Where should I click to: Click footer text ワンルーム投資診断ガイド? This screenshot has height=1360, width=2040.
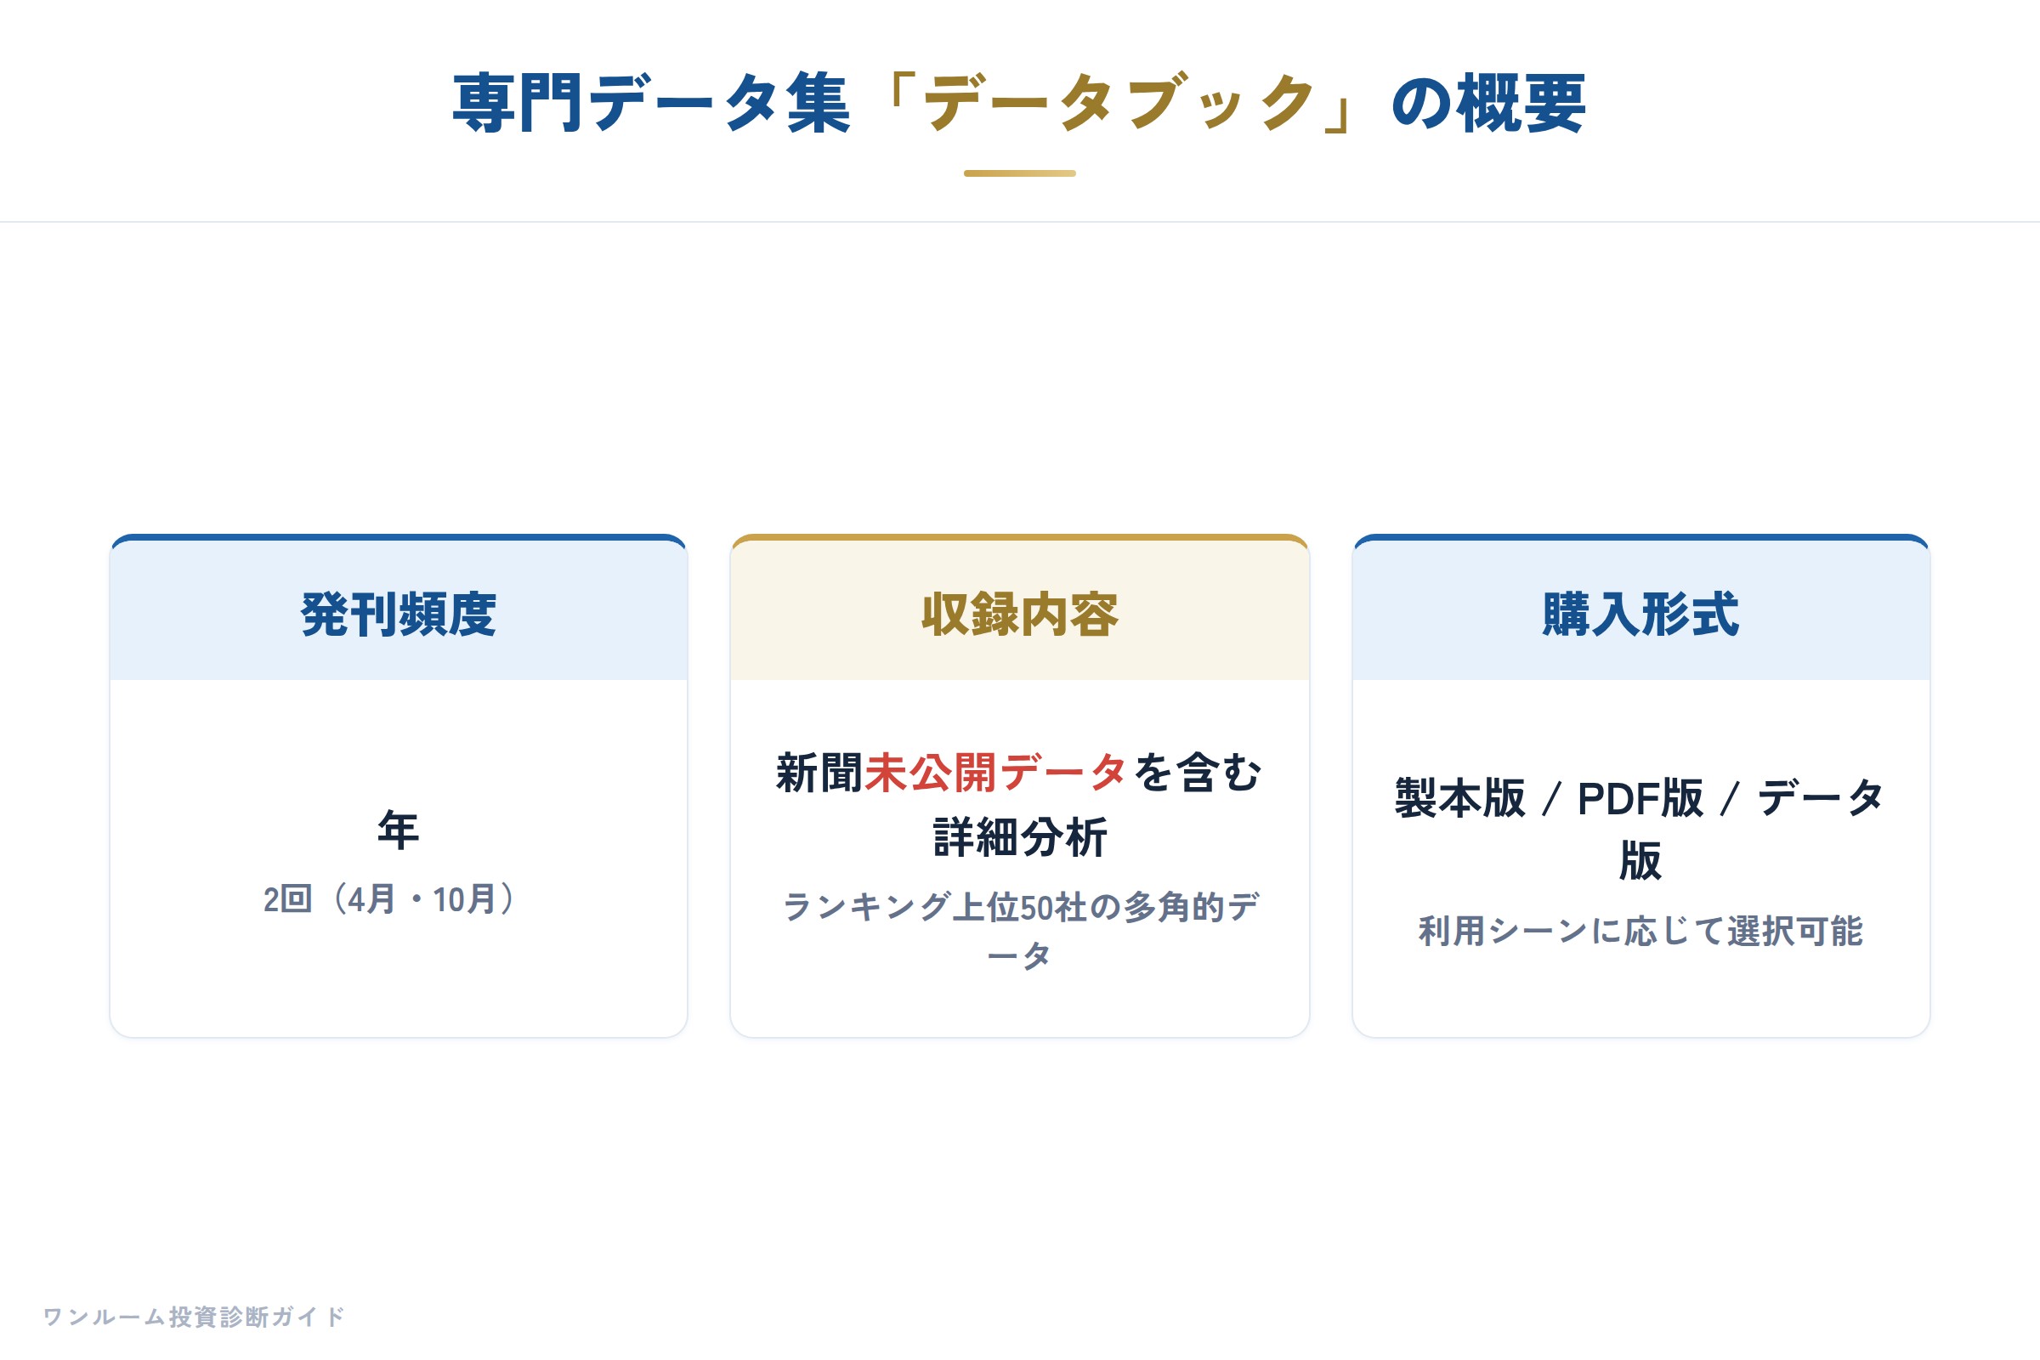coord(194,1317)
